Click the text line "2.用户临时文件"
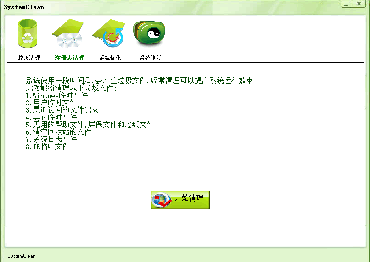This screenshot has height=262, width=370. pos(51,103)
